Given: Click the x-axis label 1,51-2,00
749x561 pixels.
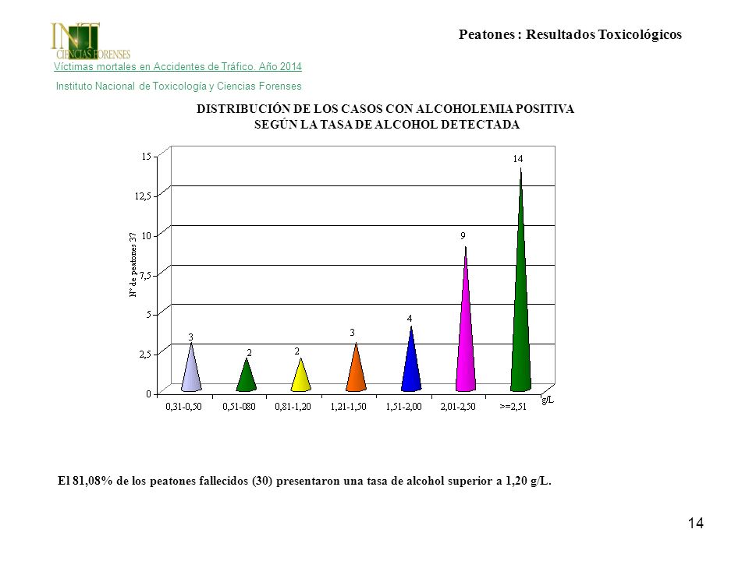Looking at the screenshot, I should (x=403, y=407).
